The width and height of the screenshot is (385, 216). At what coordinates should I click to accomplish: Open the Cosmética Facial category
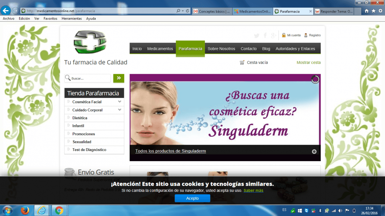87,102
